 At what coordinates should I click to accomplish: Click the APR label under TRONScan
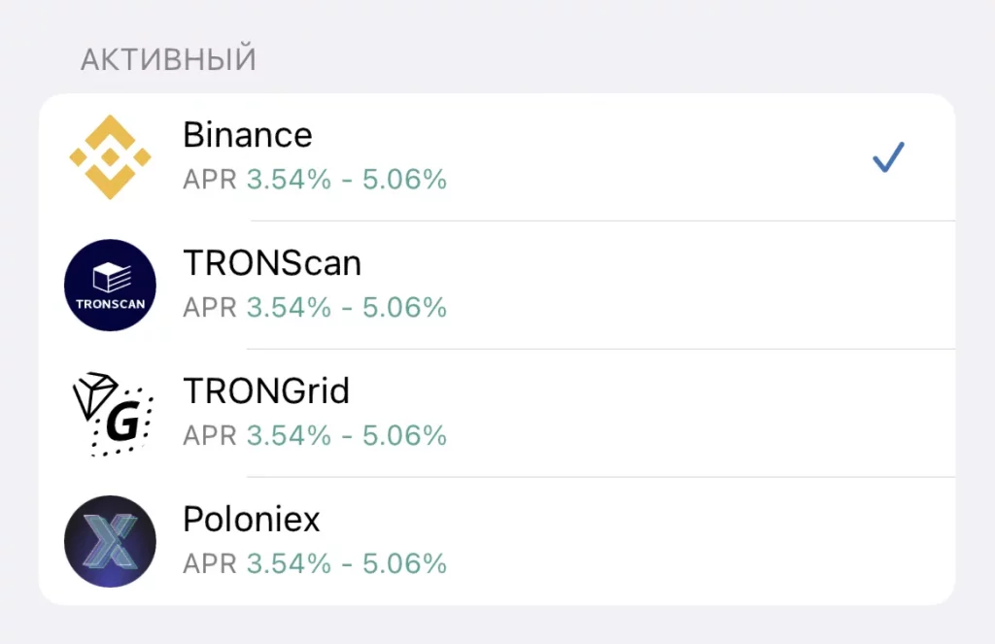(x=210, y=308)
